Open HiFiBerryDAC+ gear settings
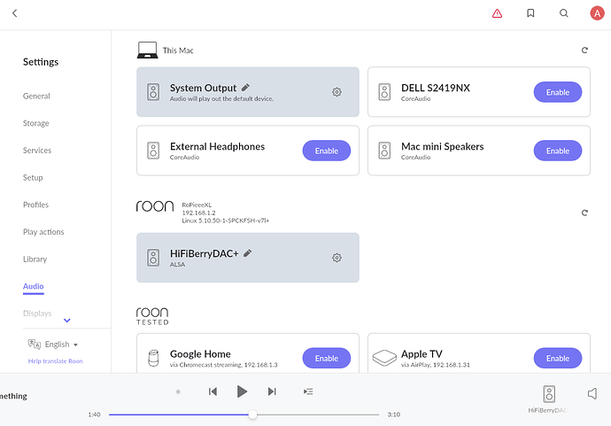The width and height of the screenshot is (611, 426). pyautogui.click(x=336, y=258)
